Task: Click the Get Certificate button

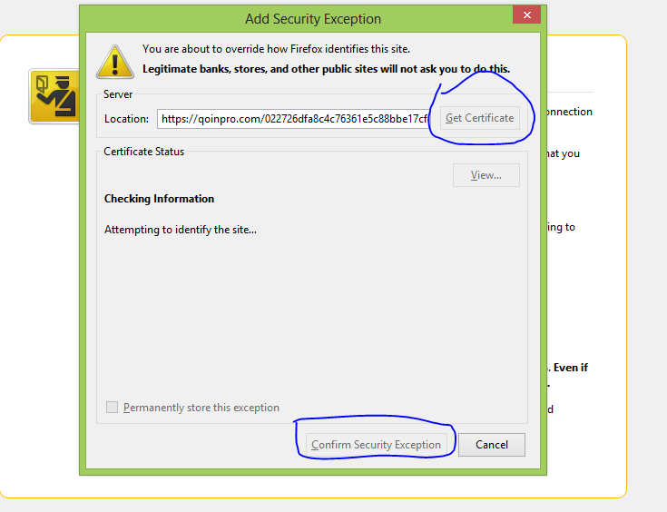Action: pyautogui.click(x=479, y=118)
